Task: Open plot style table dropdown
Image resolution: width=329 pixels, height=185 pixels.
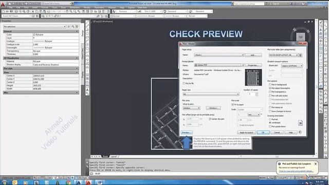Action: tap(283, 55)
